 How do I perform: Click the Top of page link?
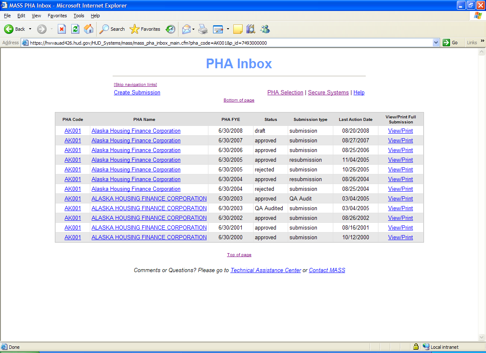(x=239, y=255)
